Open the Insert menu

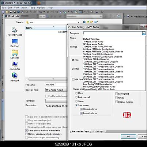tap(24, 8)
